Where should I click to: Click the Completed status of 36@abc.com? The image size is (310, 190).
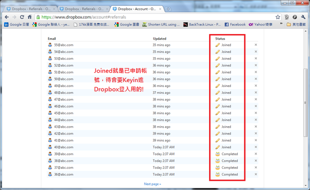coord(229,175)
